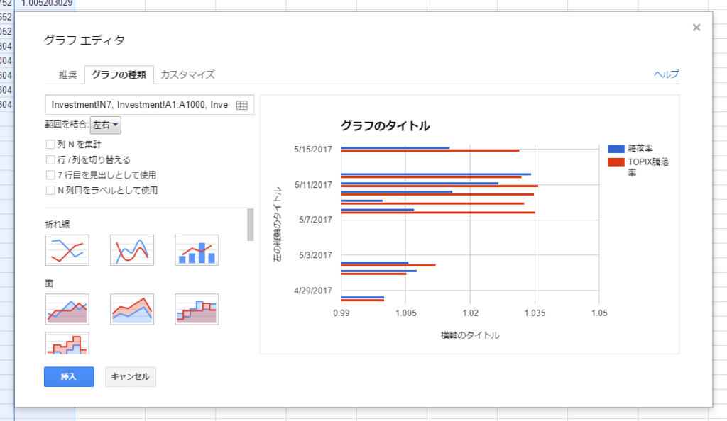The image size is (727, 421).
Task: Click the chart type list scrollbar
Action: pyautogui.click(x=251, y=225)
